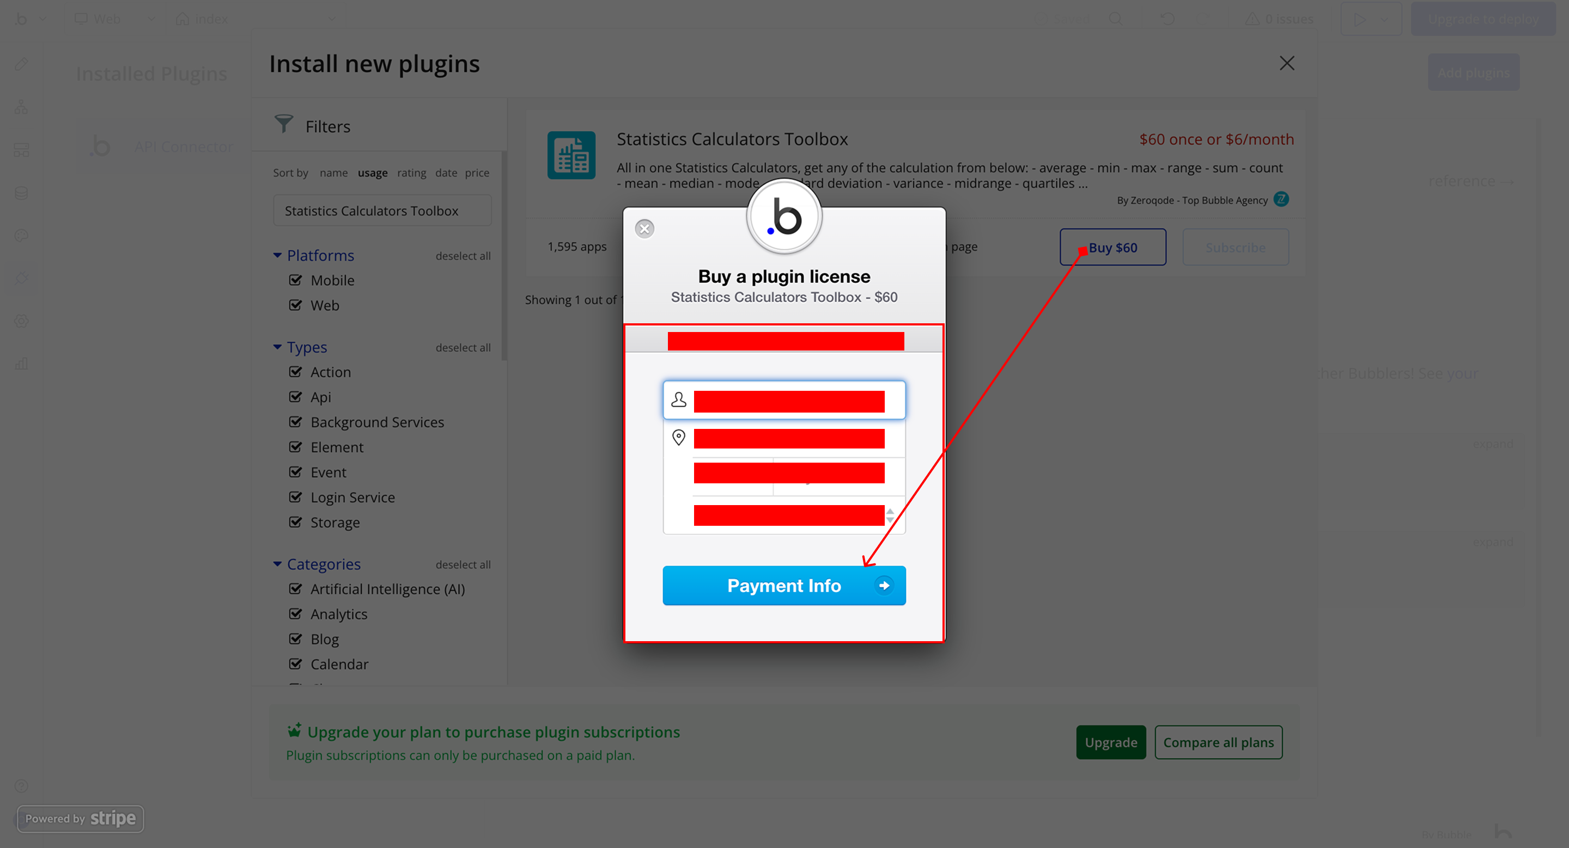The width and height of the screenshot is (1569, 848).
Task: Click the Bubble logo in Stripe popup
Action: coord(784,217)
